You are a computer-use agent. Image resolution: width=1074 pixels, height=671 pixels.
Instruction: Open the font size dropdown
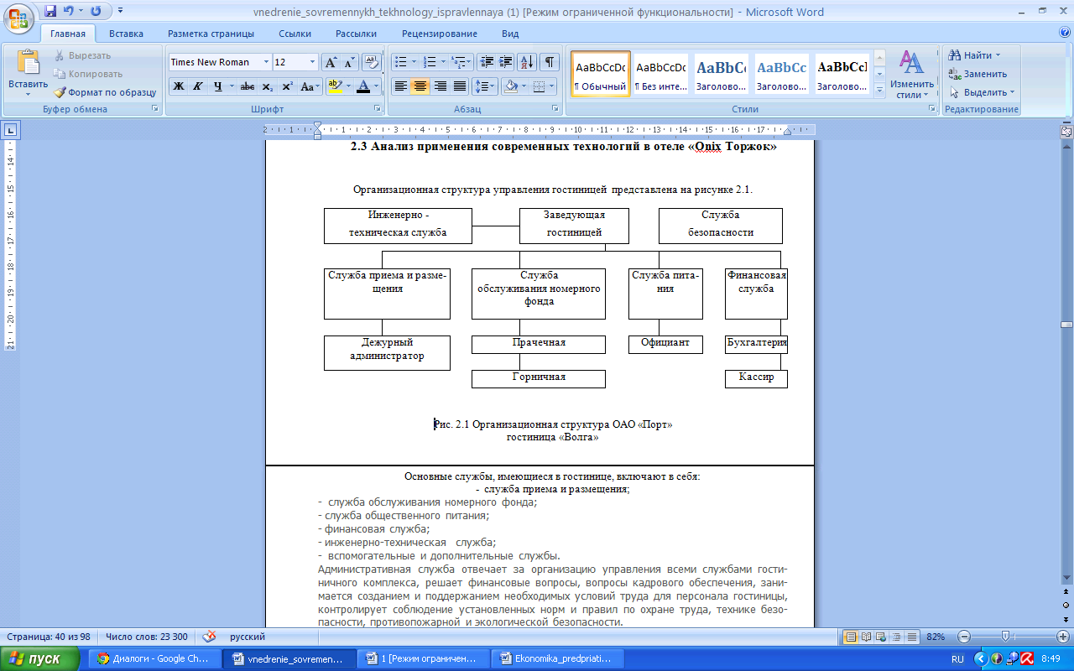click(x=313, y=62)
